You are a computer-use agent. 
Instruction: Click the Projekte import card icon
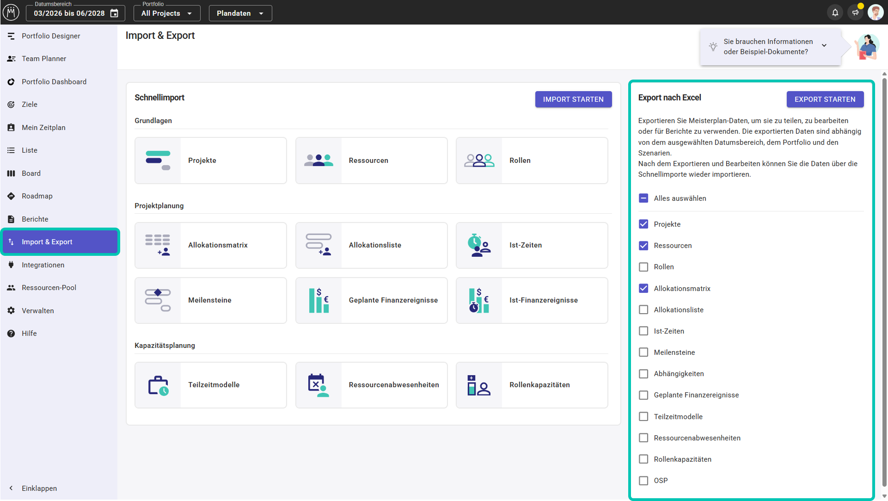point(158,161)
